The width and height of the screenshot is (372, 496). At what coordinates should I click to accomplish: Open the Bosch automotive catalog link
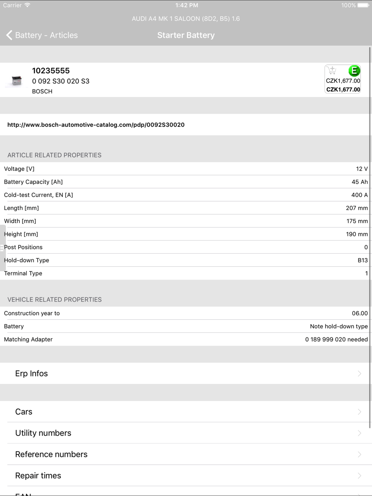coord(96,125)
